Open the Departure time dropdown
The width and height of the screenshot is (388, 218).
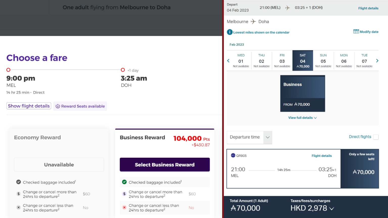pos(268,138)
